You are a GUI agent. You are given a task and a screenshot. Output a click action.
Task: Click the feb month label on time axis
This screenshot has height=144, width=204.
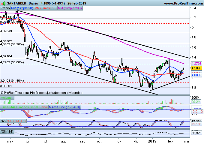click(170, 141)
